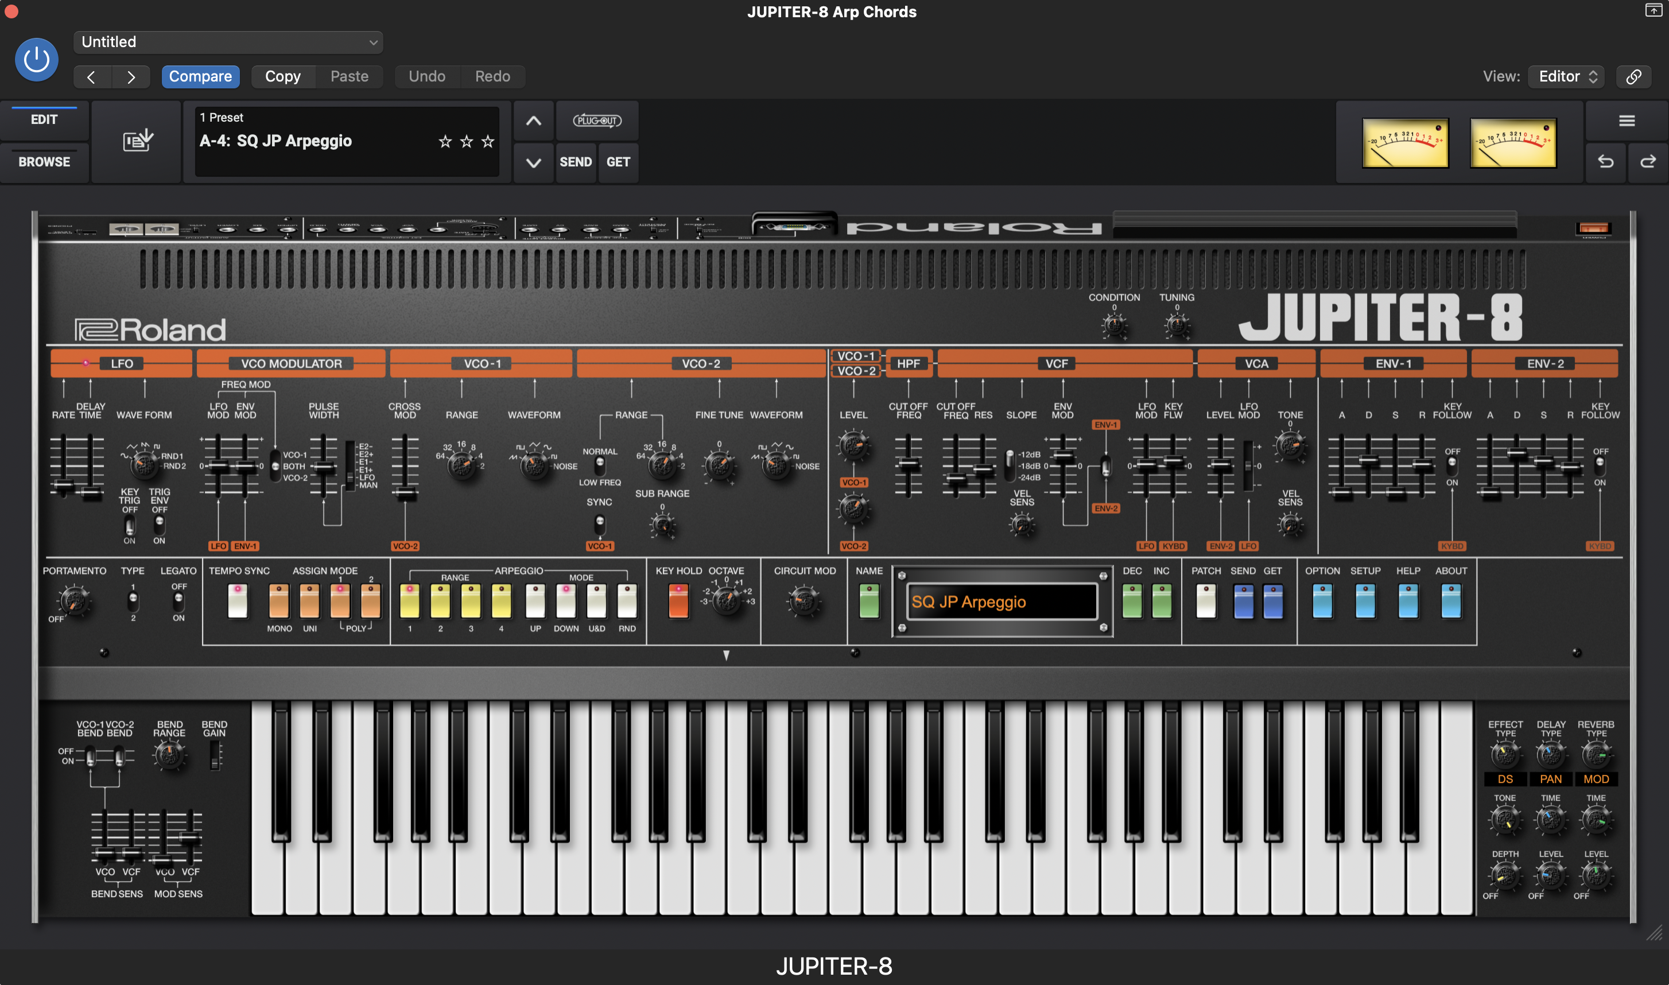Toggle the LFO TRIG ENV switch
1669x985 pixels.
(160, 526)
